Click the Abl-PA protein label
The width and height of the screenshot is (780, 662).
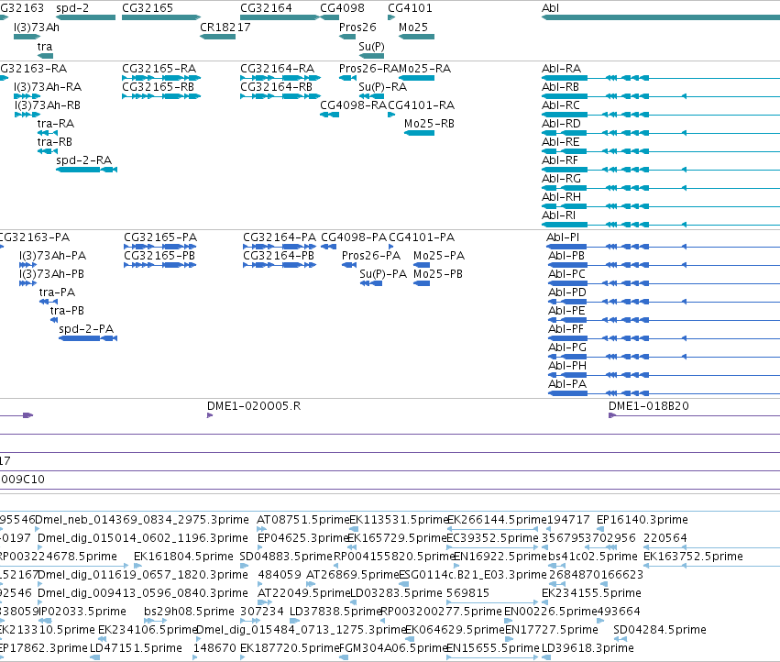tap(567, 385)
